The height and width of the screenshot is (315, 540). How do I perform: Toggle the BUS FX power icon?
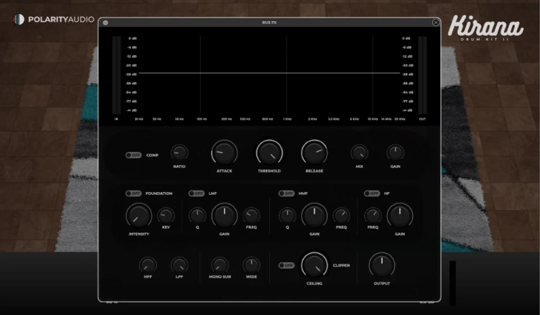(x=105, y=22)
